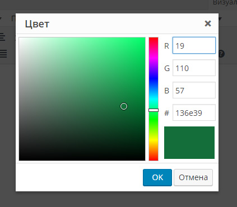Click the hex code field showing 136e39
237x207 pixels.
pos(194,112)
